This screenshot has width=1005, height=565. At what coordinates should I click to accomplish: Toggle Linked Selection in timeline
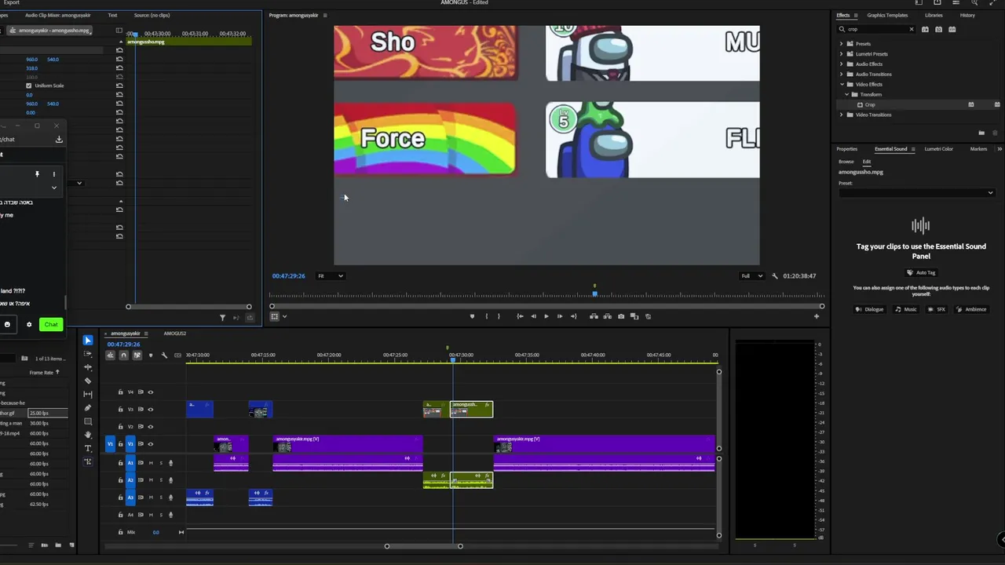click(137, 355)
